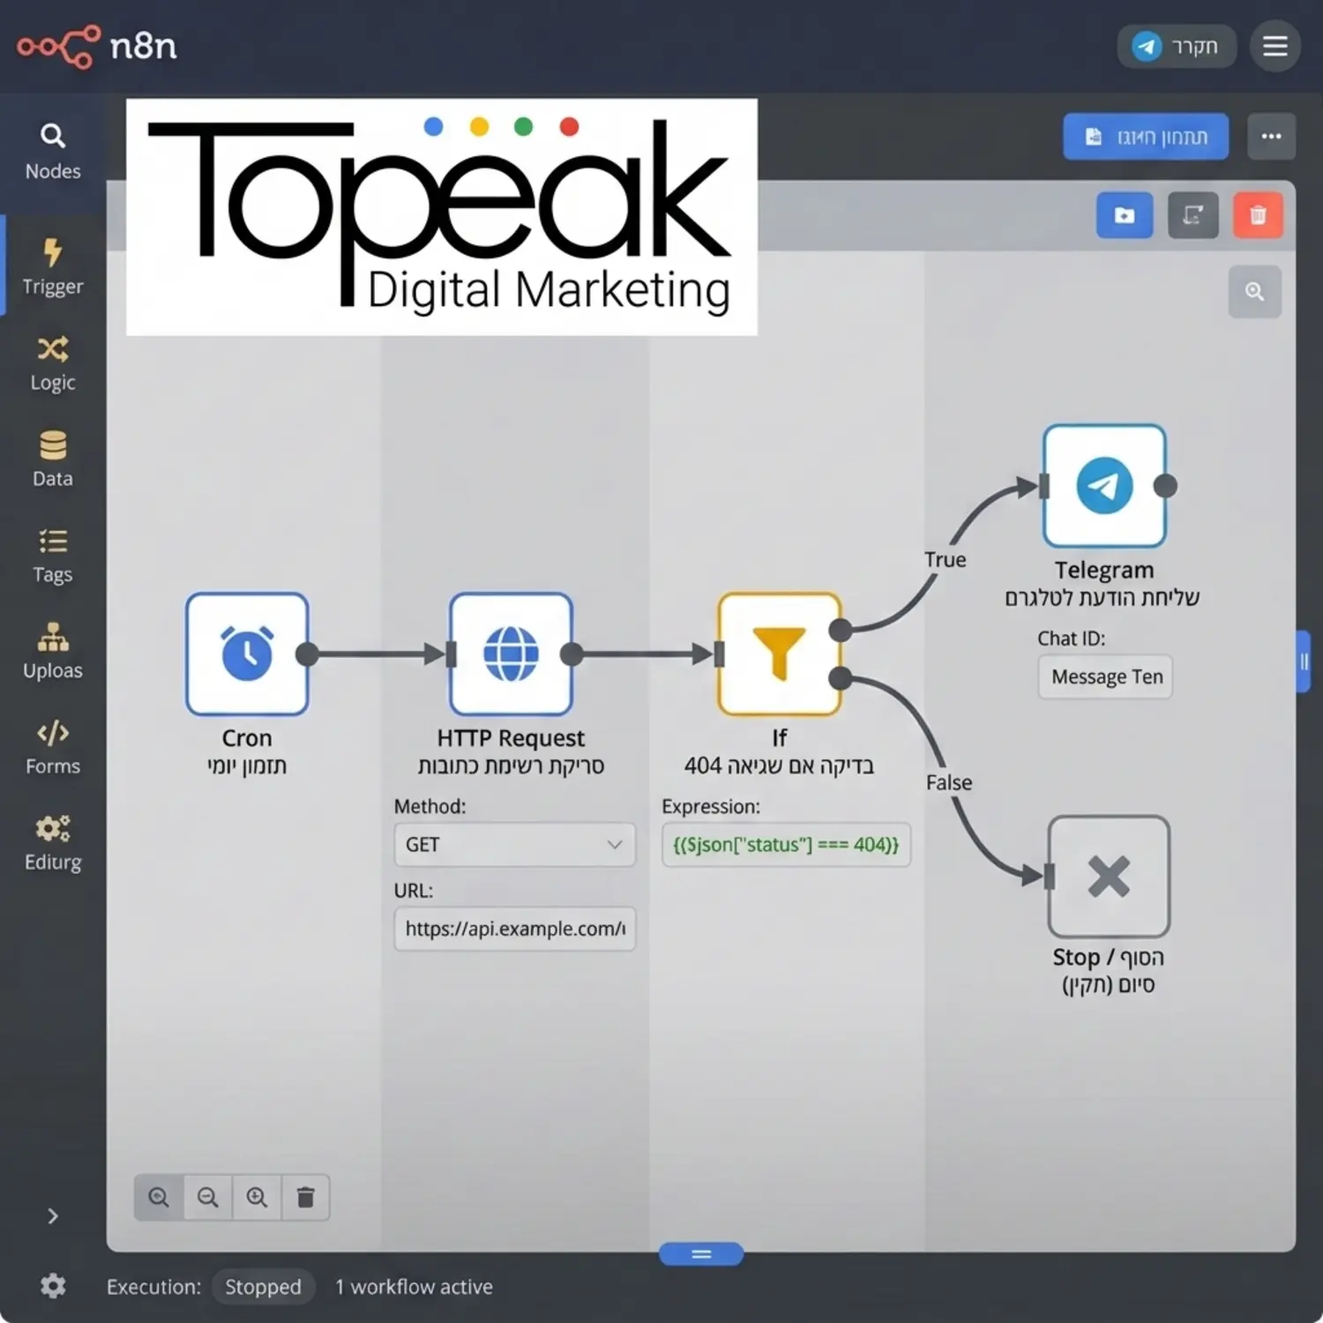Screen dimensions: 1323x1323
Task: Open the hamburger menu in the header
Action: 1275,46
